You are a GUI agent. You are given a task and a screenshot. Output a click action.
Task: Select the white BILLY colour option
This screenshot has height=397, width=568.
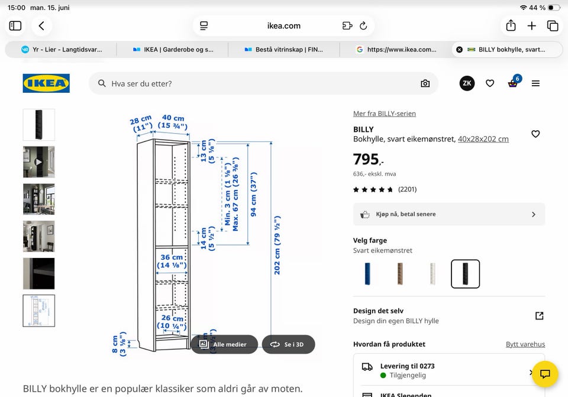(x=433, y=273)
